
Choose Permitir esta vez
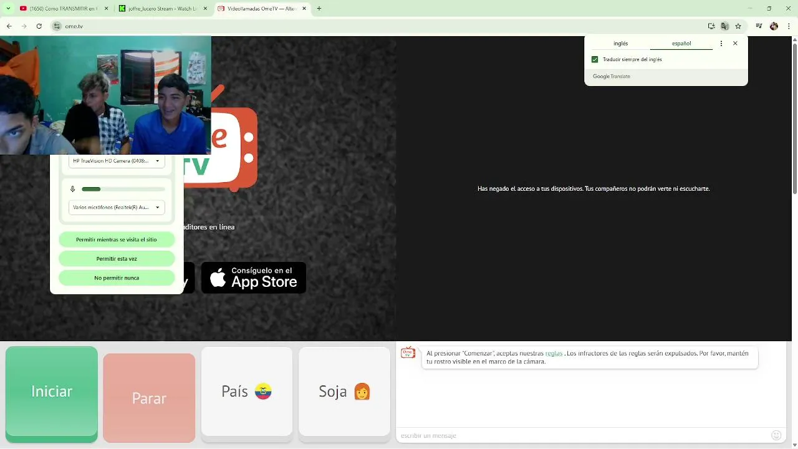(x=117, y=259)
